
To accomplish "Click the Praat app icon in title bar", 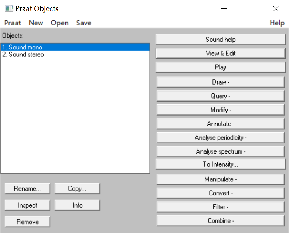I will tap(9, 9).
